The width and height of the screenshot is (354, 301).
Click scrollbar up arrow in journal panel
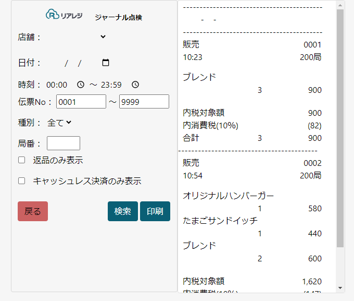pyautogui.click(x=340, y=5)
